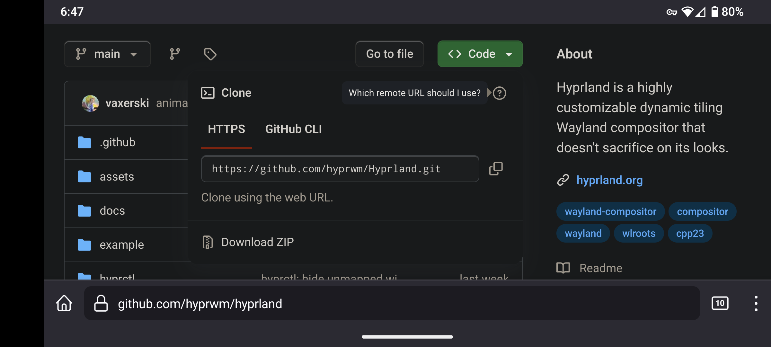
Task: Click the ZIP file icon
Action: 208,242
